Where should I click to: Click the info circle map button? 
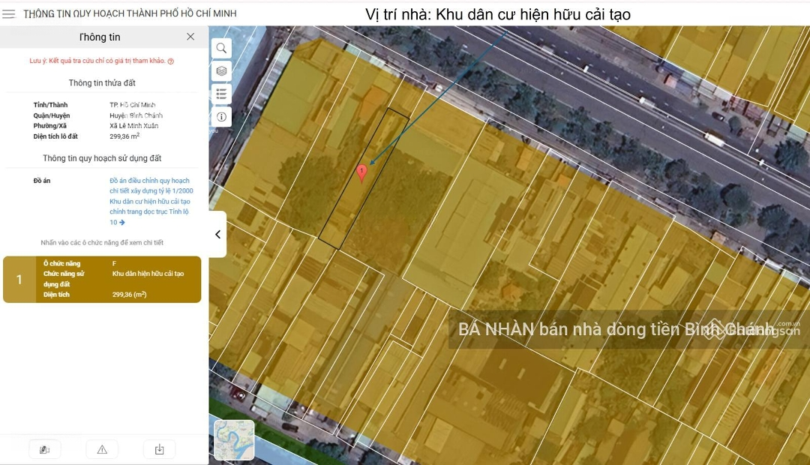click(x=221, y=117)
